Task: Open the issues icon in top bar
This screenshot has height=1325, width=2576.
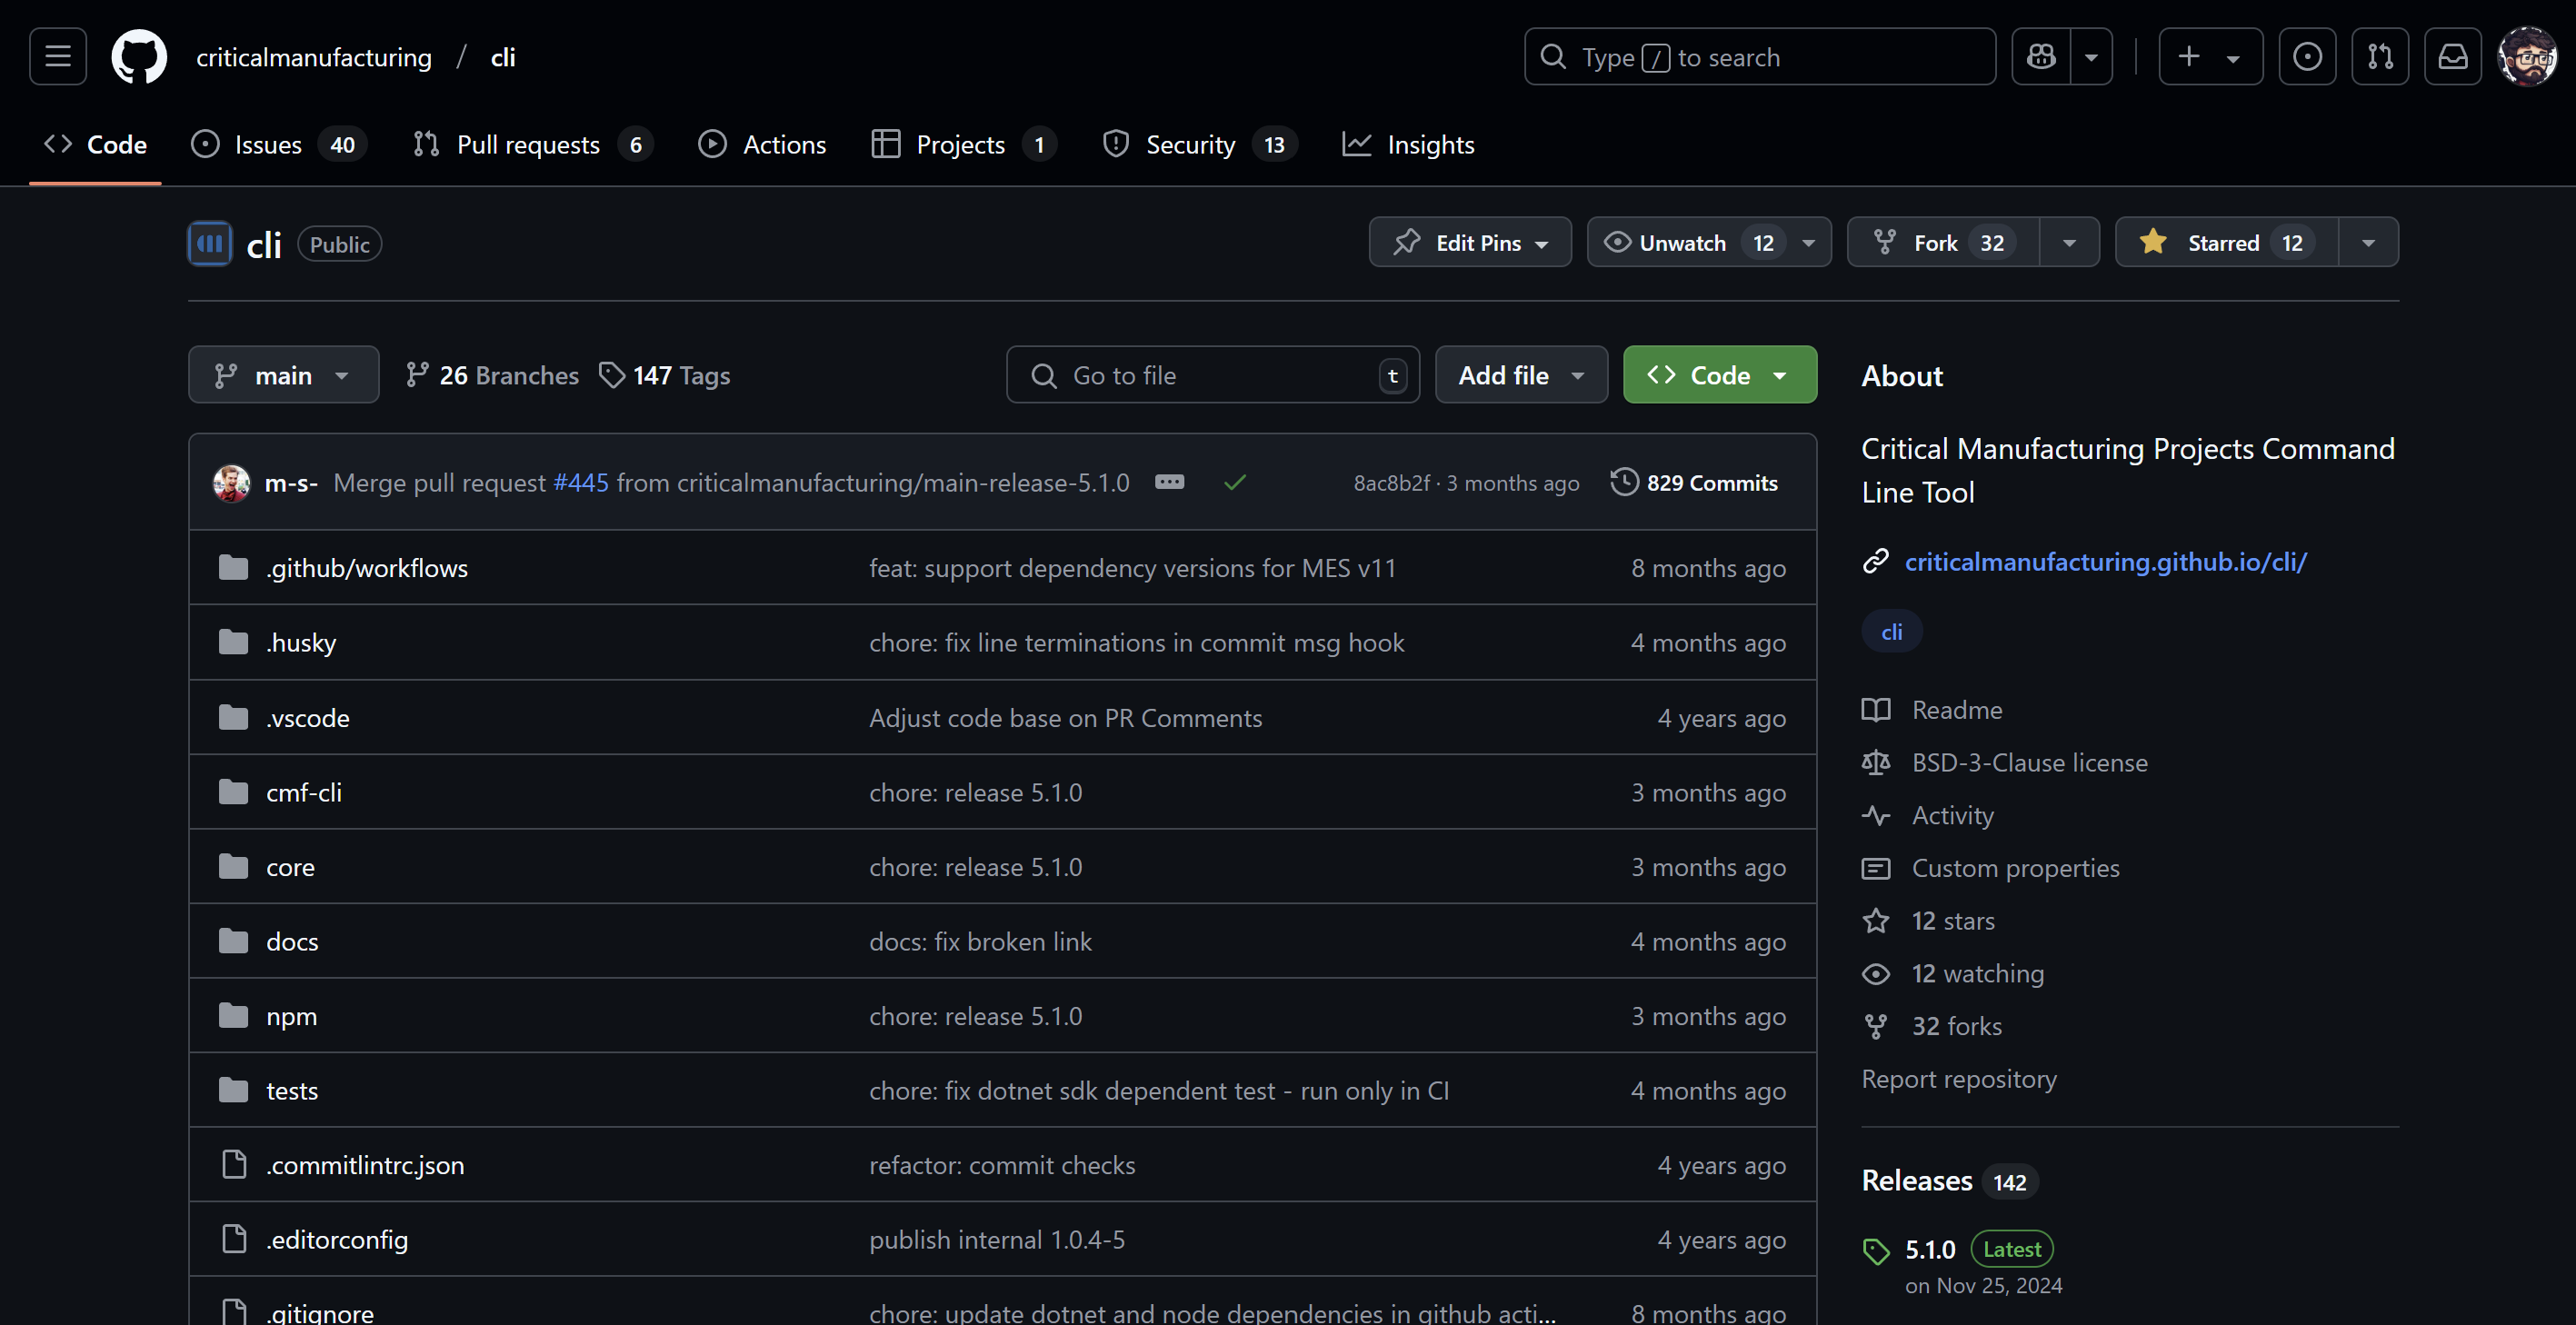Action: coord(2307,57)
